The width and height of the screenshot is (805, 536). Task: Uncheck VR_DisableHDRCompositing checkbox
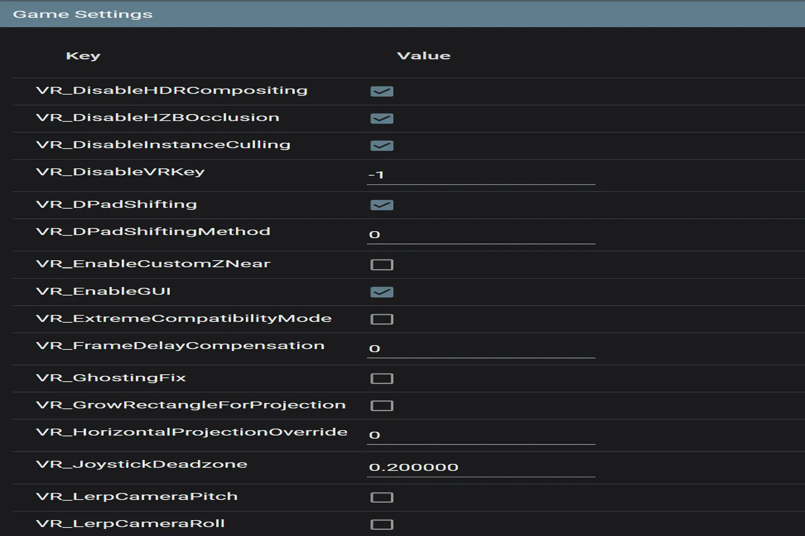pos(382,92)
